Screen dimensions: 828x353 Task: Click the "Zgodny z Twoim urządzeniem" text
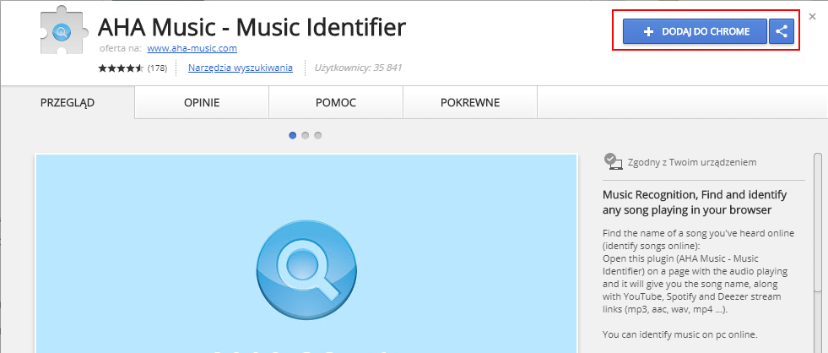(x=692, y=162)
